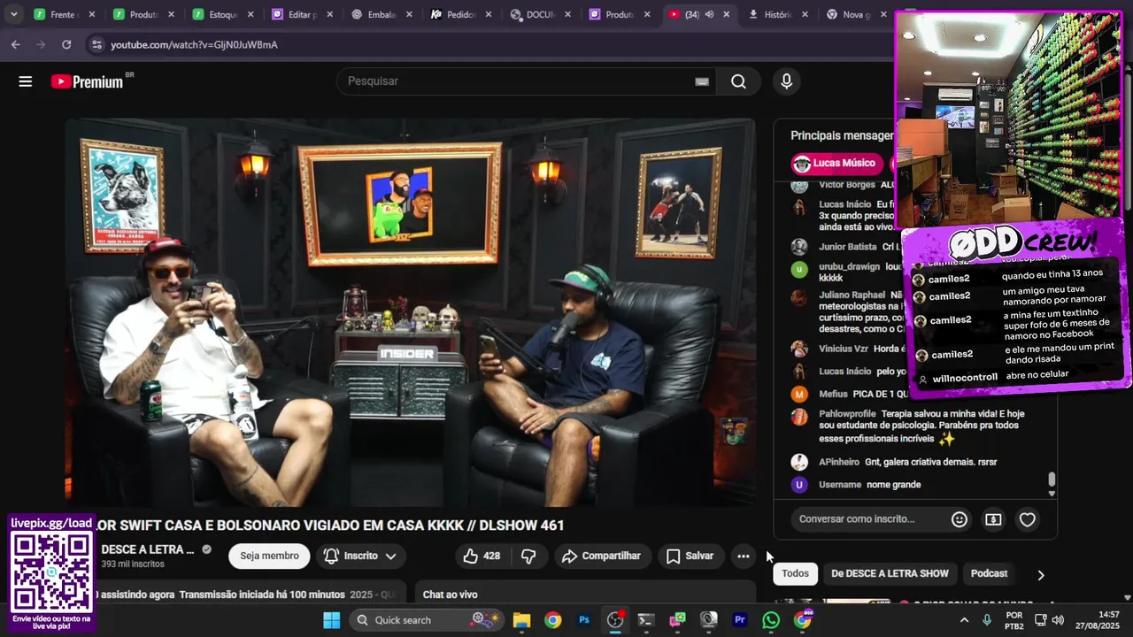
Task: Open Windows Start menu
Action: [331, 620]
